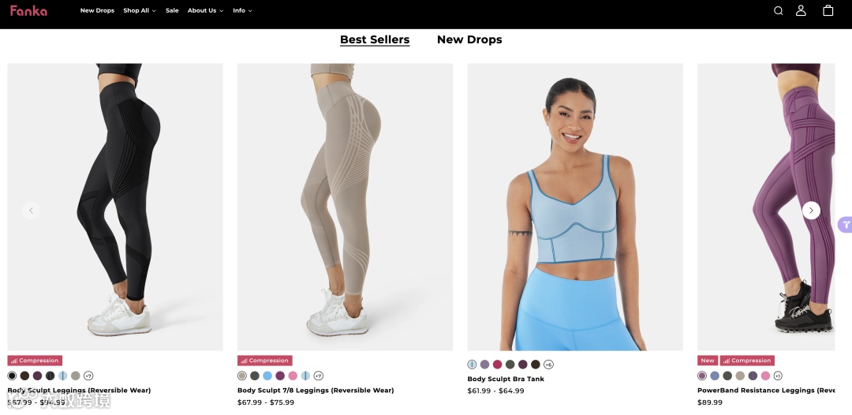The width and height of the screenshot is (852, 415).
Task: Open the purple floating widget on right edge
Action: 846,224
